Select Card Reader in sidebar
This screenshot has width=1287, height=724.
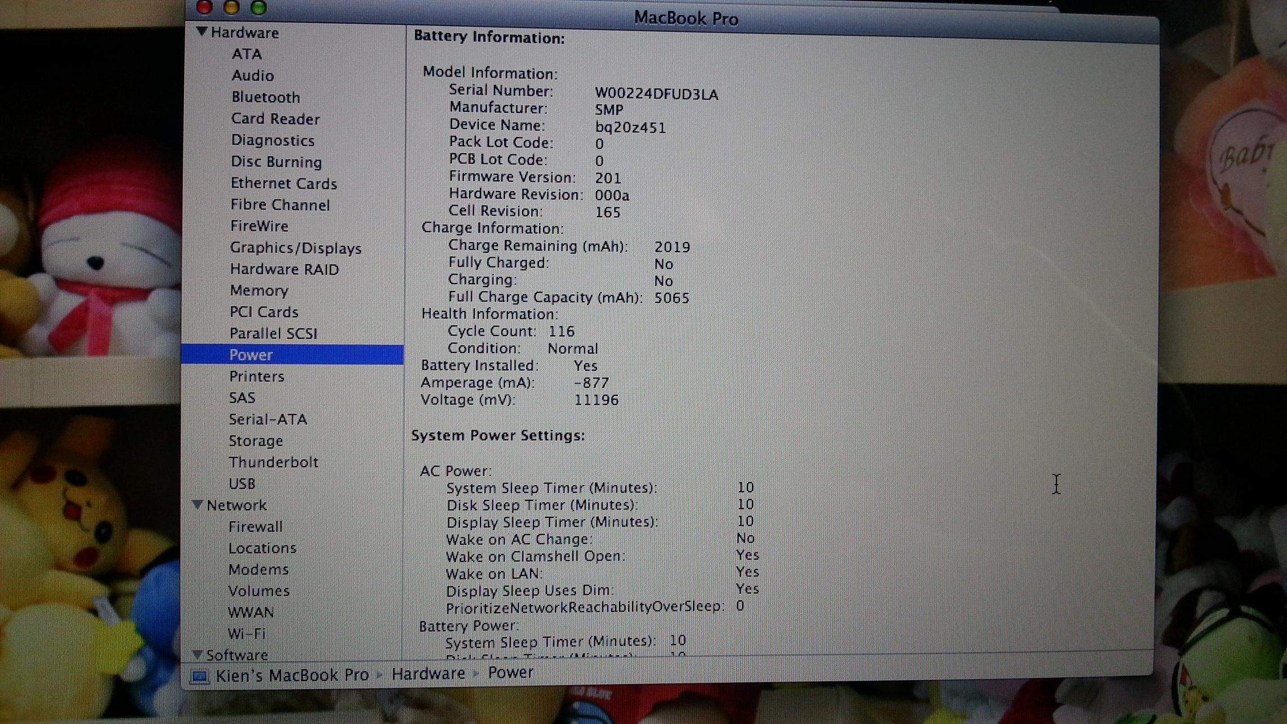(275, 119)
